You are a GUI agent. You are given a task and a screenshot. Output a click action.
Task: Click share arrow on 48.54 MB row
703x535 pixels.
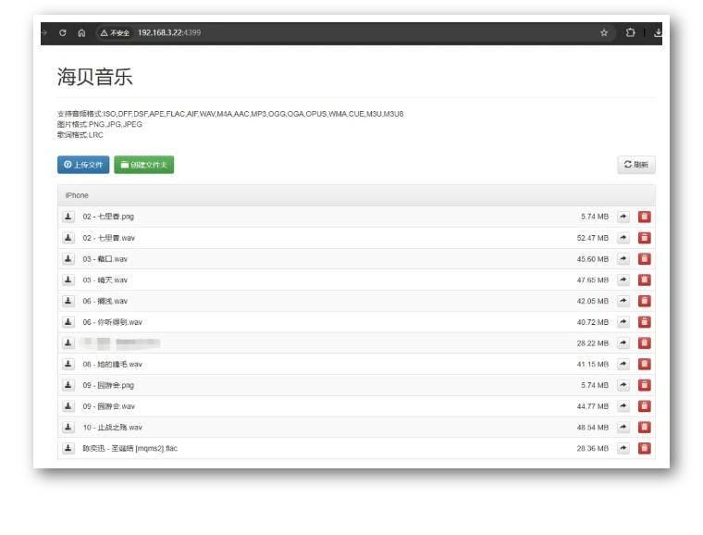(623, 428)
